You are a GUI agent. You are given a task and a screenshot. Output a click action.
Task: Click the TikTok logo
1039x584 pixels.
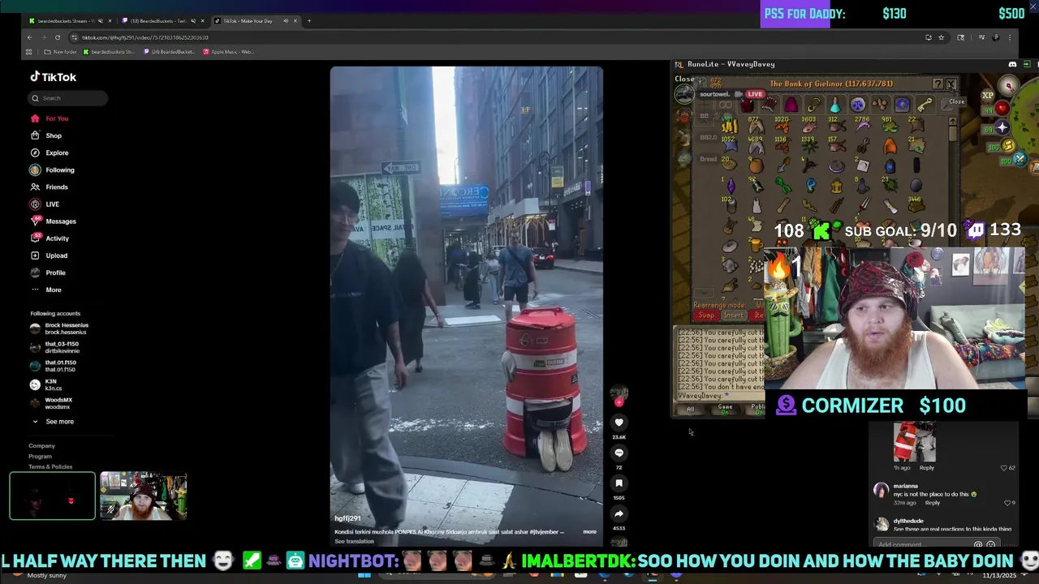click(x=54, y=77)
